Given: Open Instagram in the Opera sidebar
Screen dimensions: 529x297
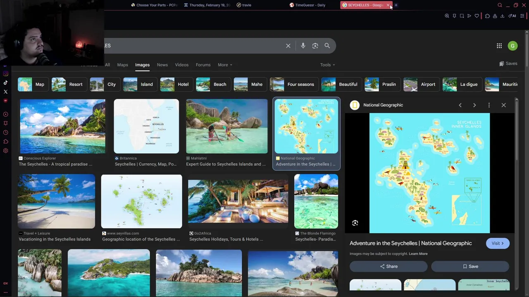Looking at the screenshot, I should tap(5, 73).
